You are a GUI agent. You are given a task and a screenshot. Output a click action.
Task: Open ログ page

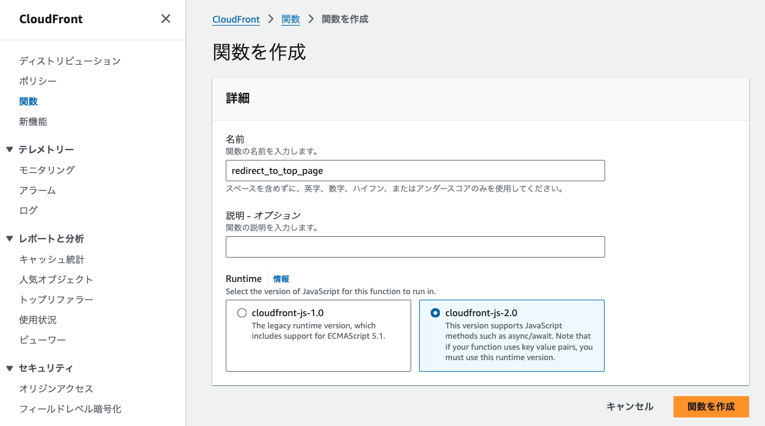28,211
